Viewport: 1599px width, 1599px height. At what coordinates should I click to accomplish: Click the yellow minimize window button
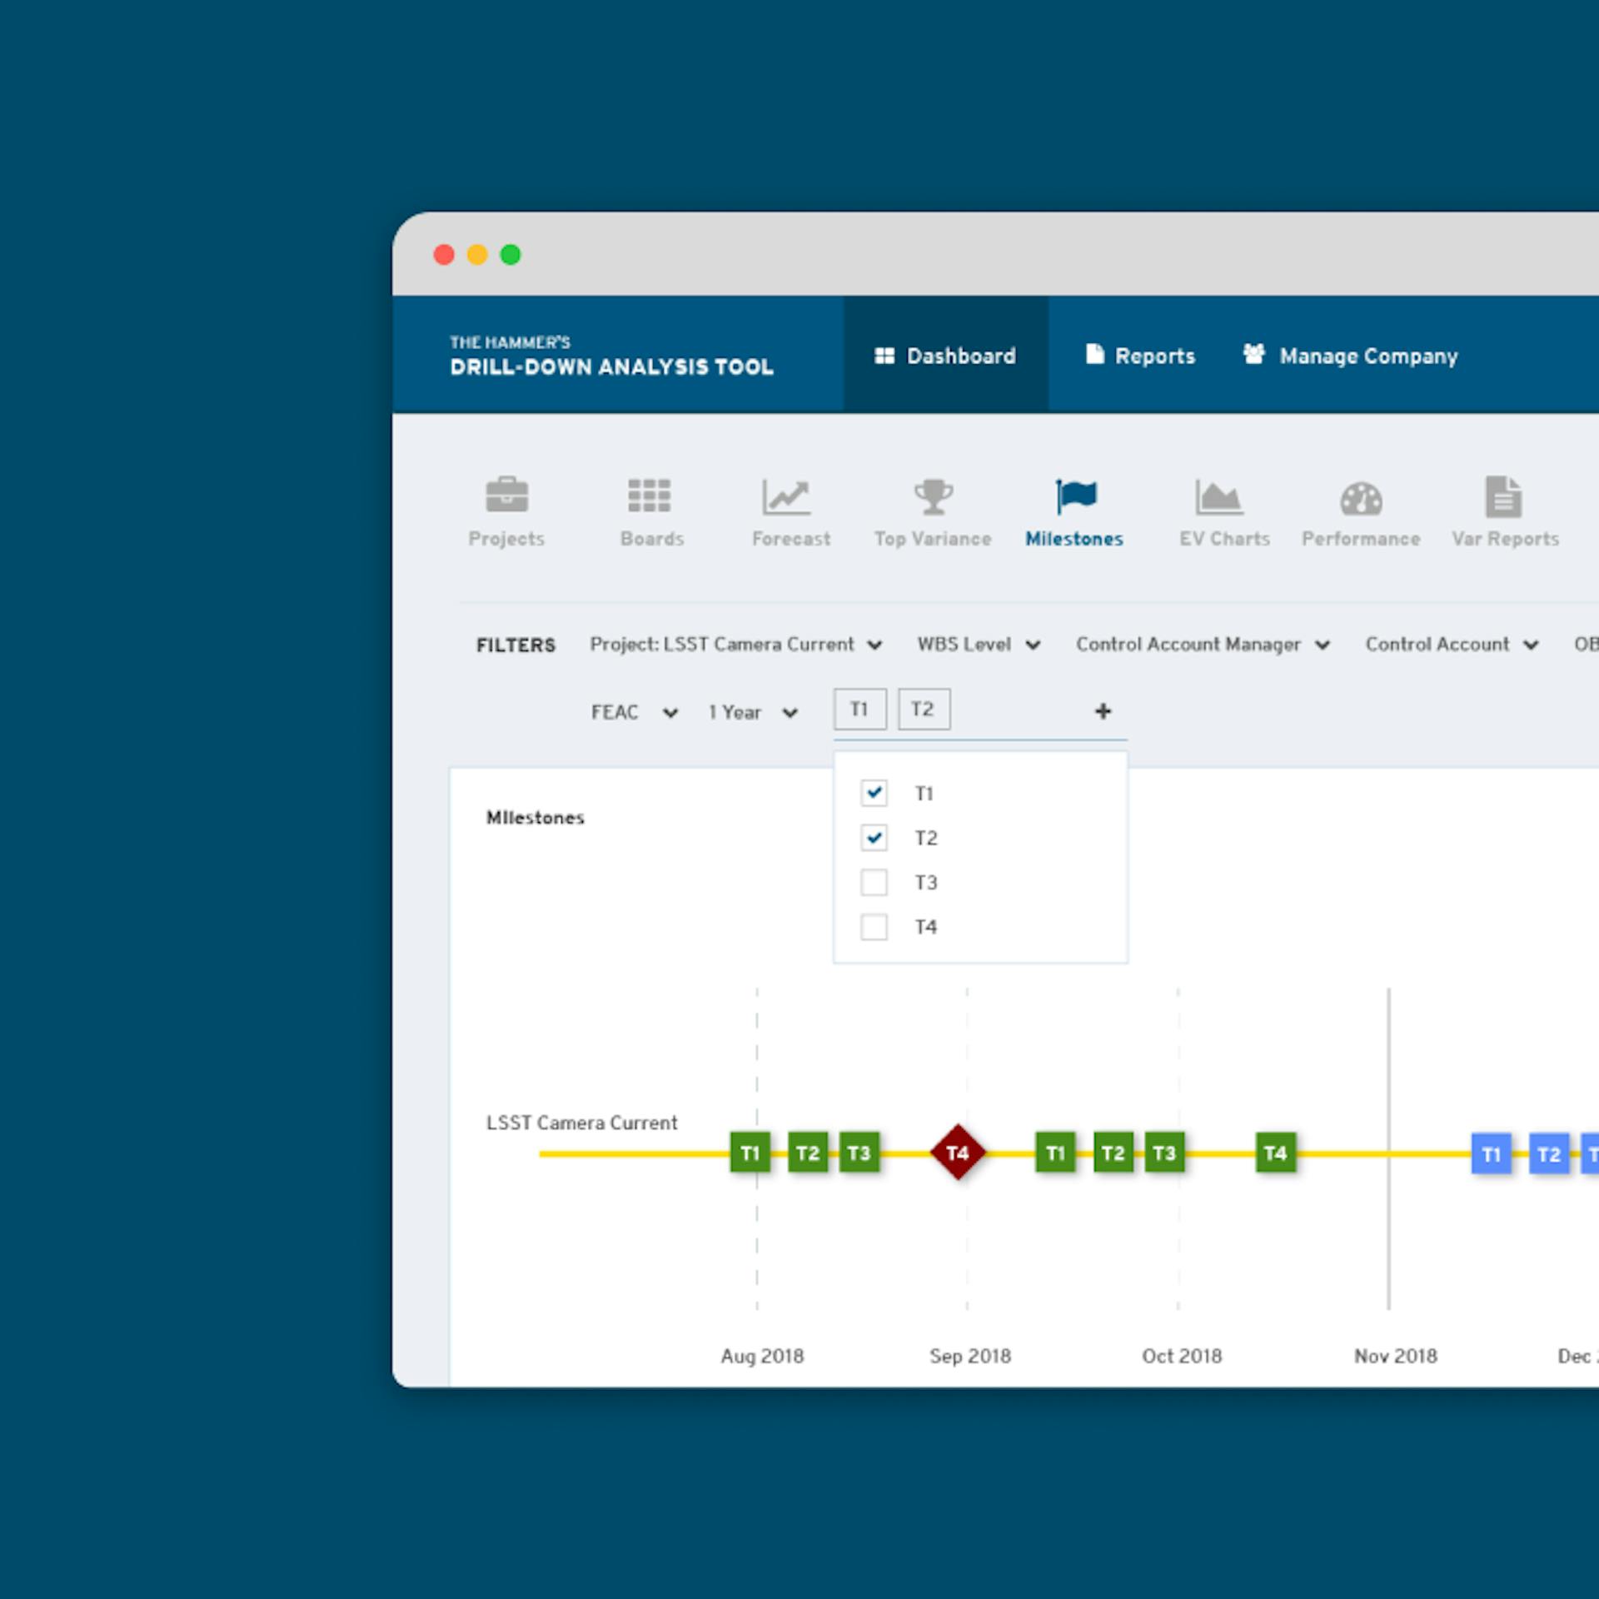tap(477, 255)
